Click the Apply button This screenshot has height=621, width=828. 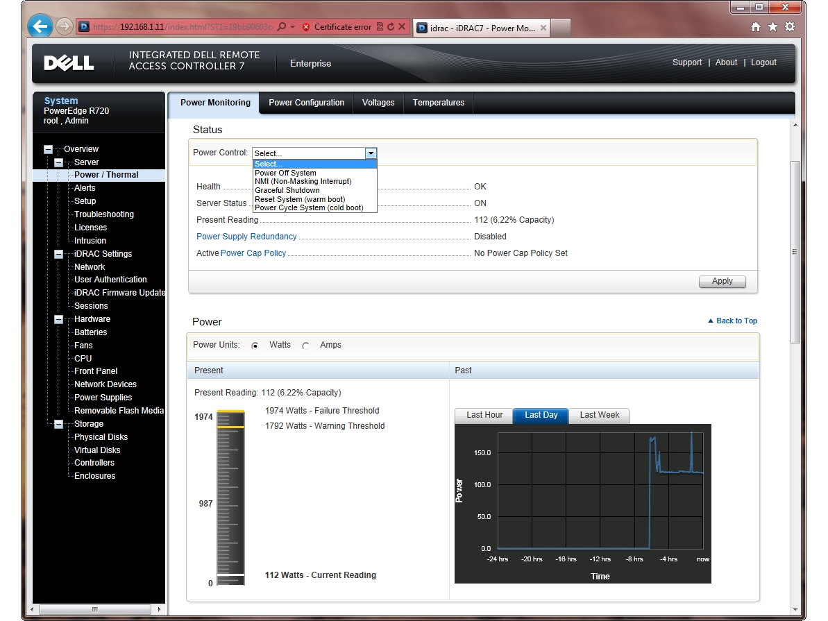click(722, 281)
